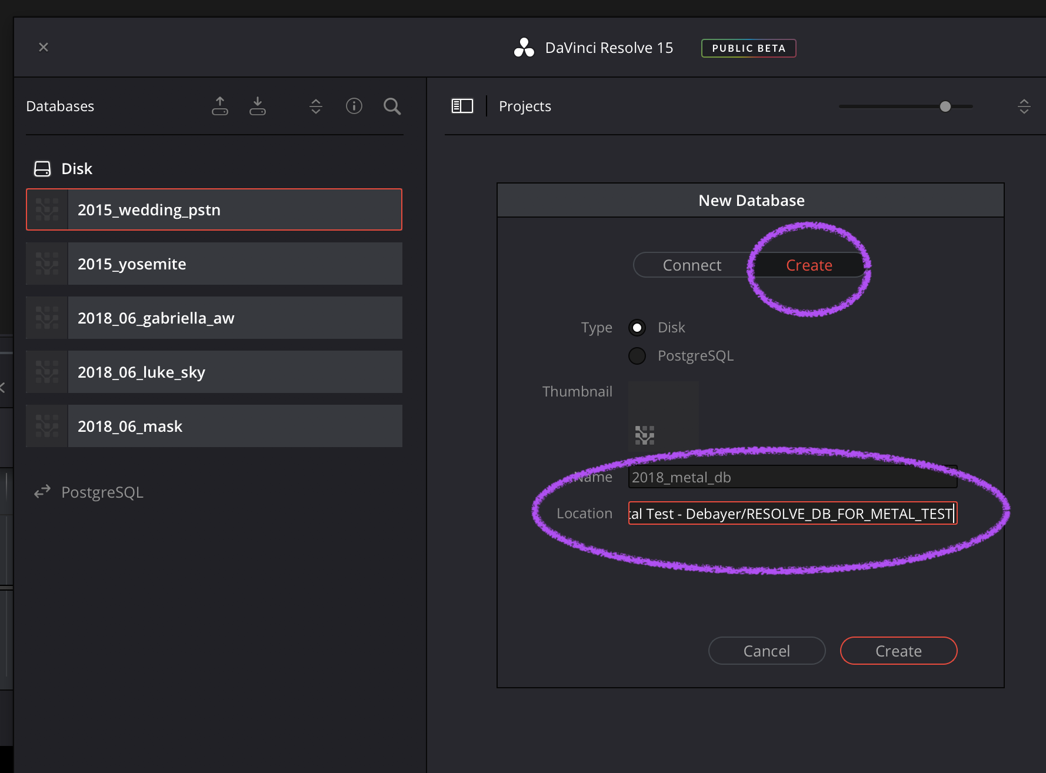
Task: Open the PostgreSQL databases section
Action: [x=102, y=492]
